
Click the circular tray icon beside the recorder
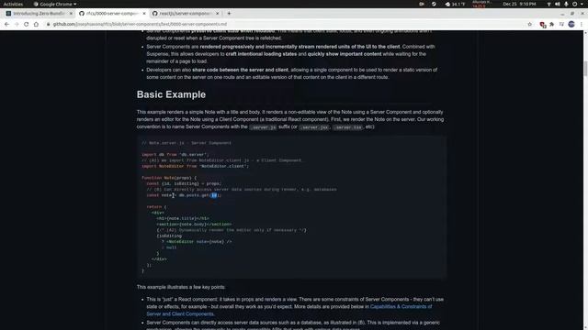[x=434, y=4]
